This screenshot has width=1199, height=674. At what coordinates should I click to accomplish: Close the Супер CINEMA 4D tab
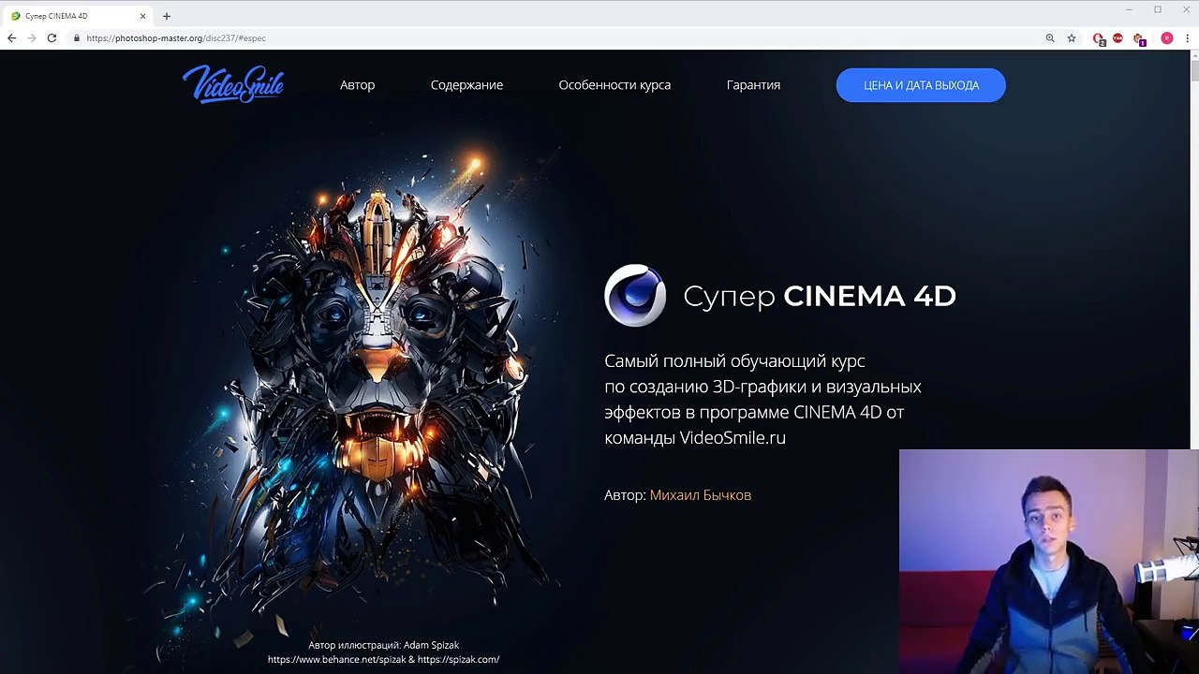142,16
